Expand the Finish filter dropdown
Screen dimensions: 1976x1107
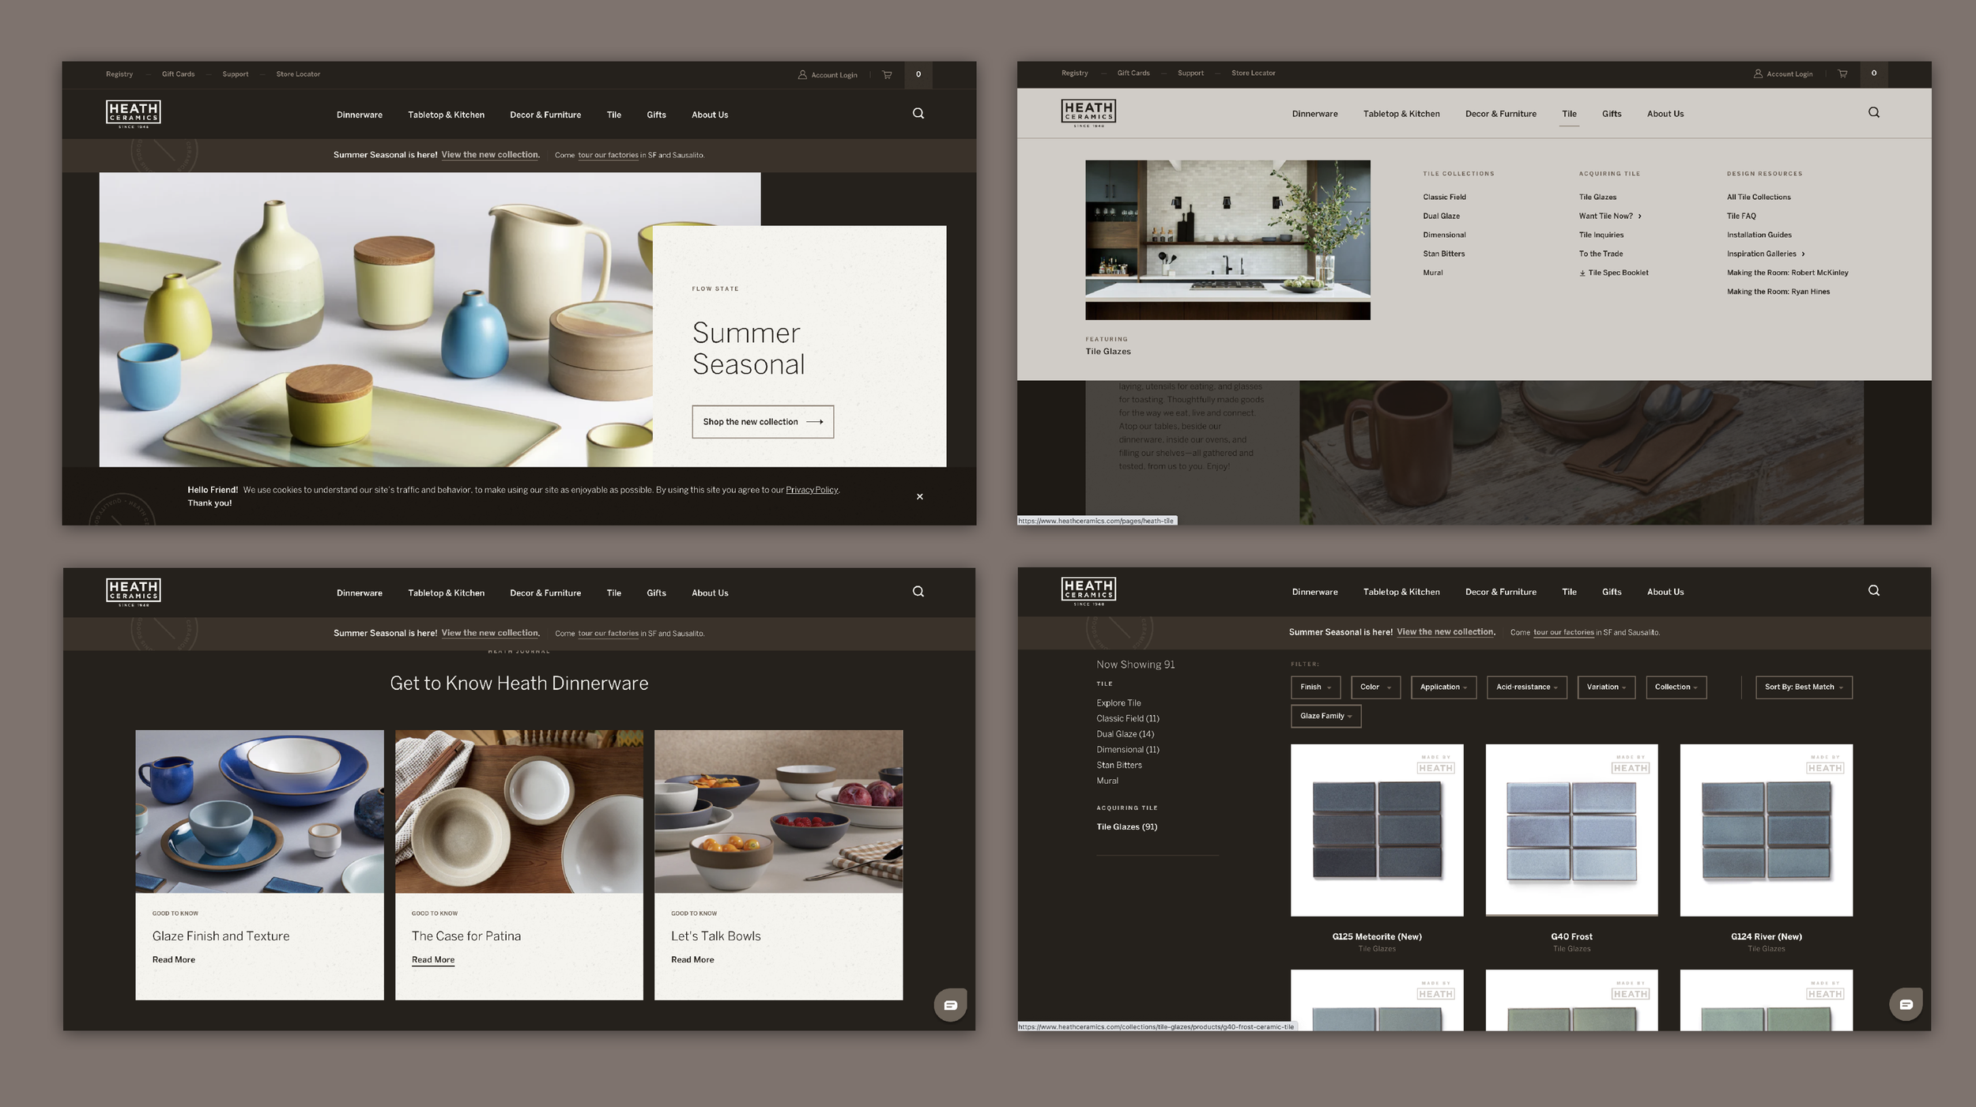click(1315, 687)
